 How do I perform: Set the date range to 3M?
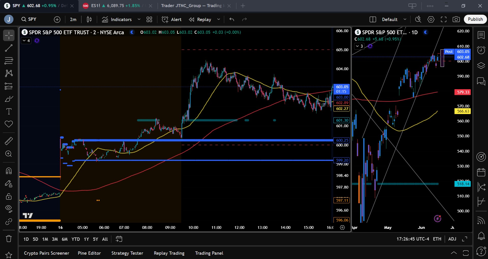[x=55, y=239]
